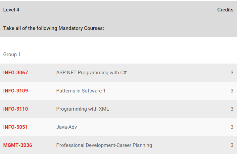Click the Credits column header
This screenshot has height=155, width=238.
coord(225,10)
